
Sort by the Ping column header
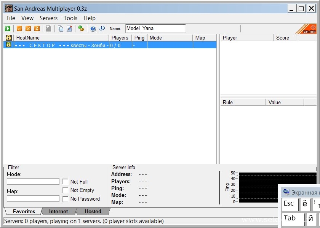click(139, 38)
